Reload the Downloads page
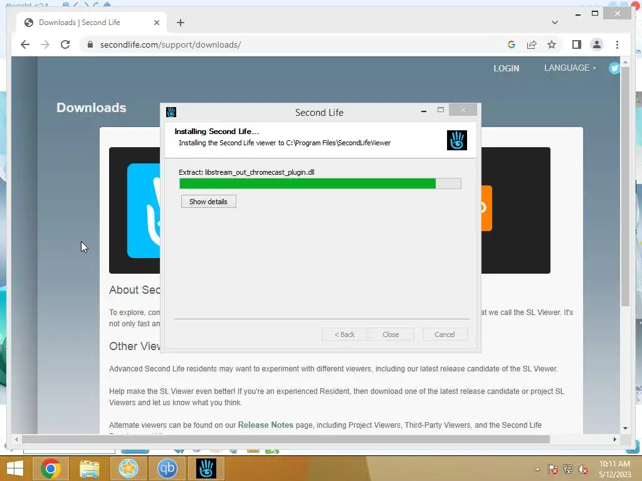 pyautogui.click(x=65, y=44)
